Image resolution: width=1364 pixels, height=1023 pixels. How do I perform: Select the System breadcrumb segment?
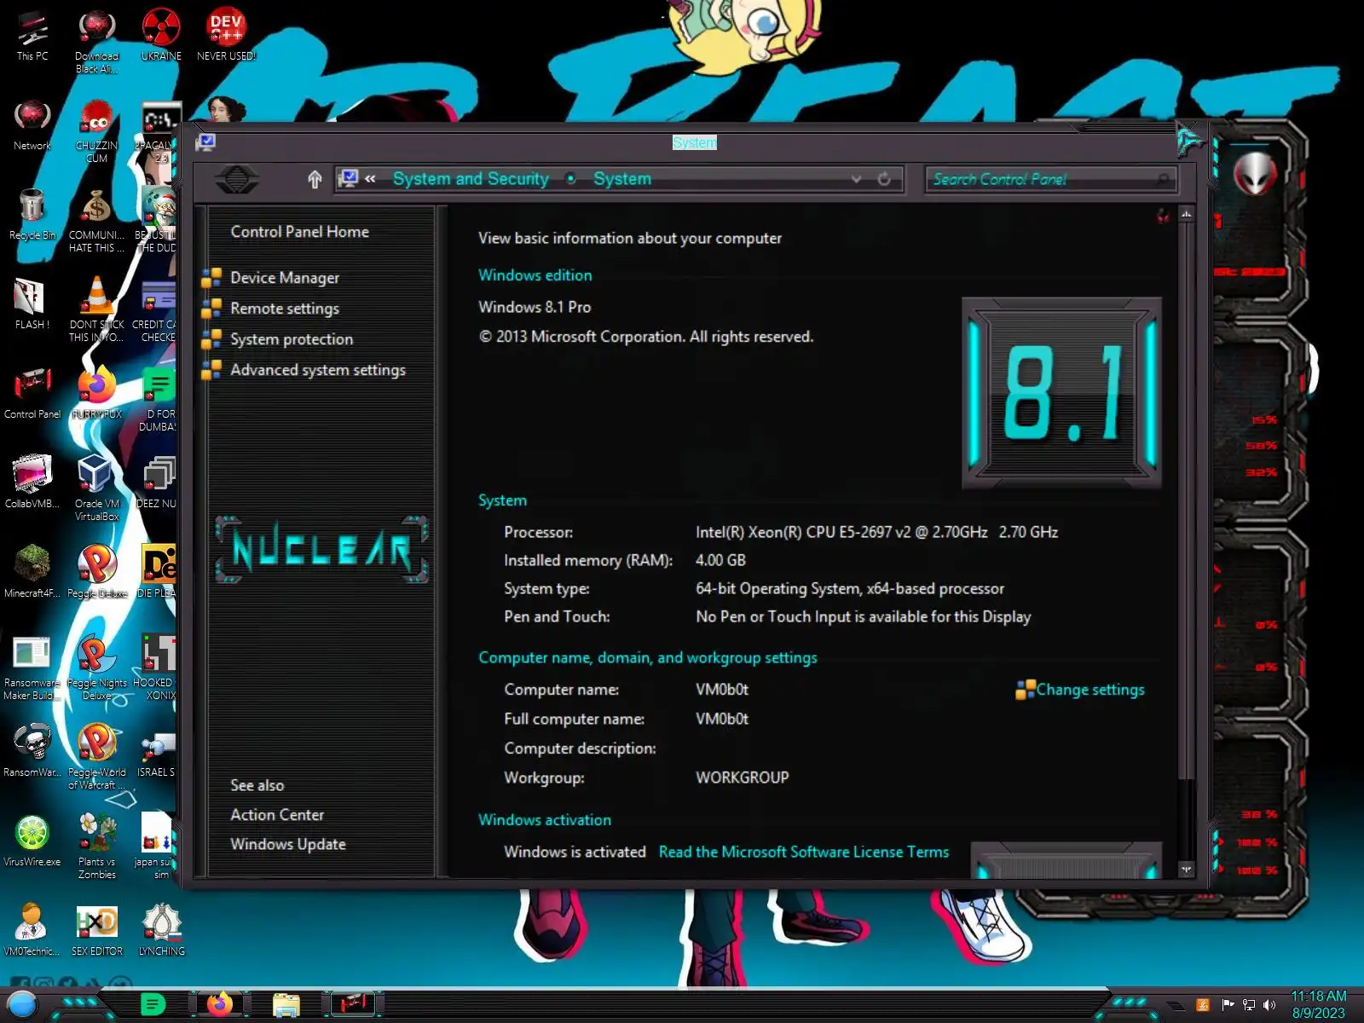tap(622, 179)
